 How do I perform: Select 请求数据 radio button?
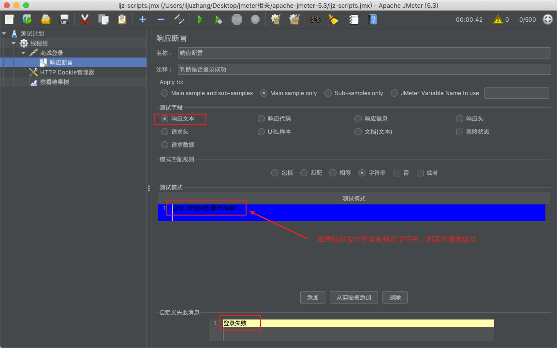[164, 145]
